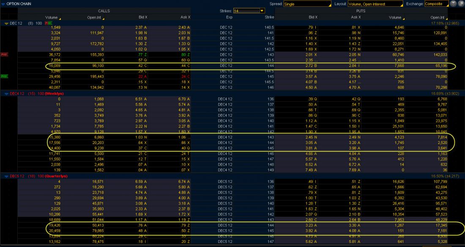
Task: Collapse the DEC4 12 Weeklys group
Action: (6, 93)
